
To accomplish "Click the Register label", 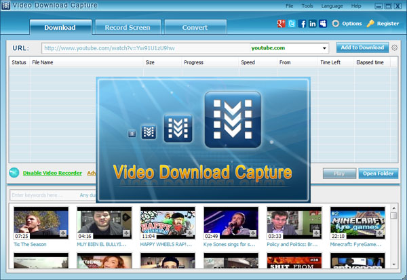I will [x=388, y=24].
